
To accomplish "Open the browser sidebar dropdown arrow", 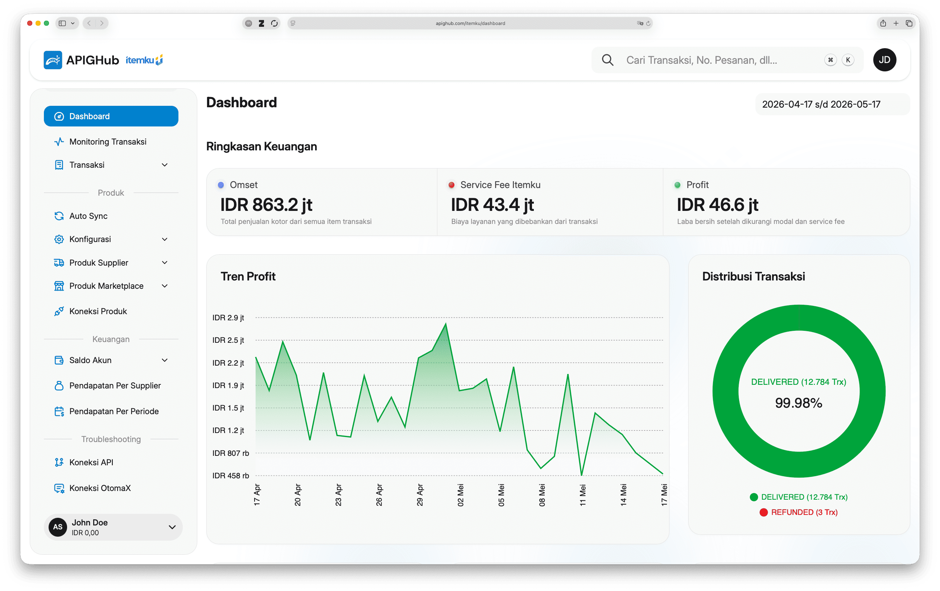I will coord(73,24).
